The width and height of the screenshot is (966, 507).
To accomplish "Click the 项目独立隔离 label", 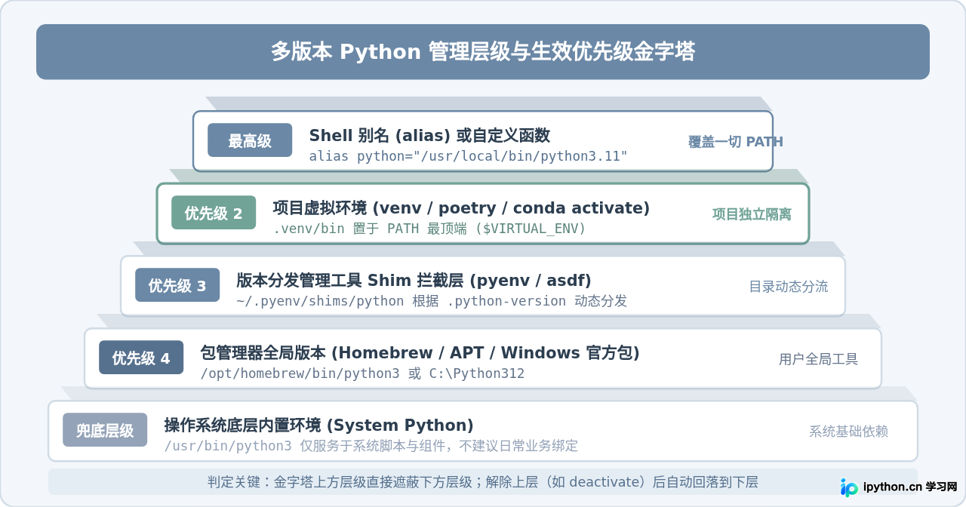I will point(752,214).
